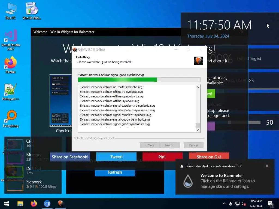Viewport: 279px width, 209px height.
Task: Open the This PC desktop icon
Action: pyautogui.click(x=11, y=11)
